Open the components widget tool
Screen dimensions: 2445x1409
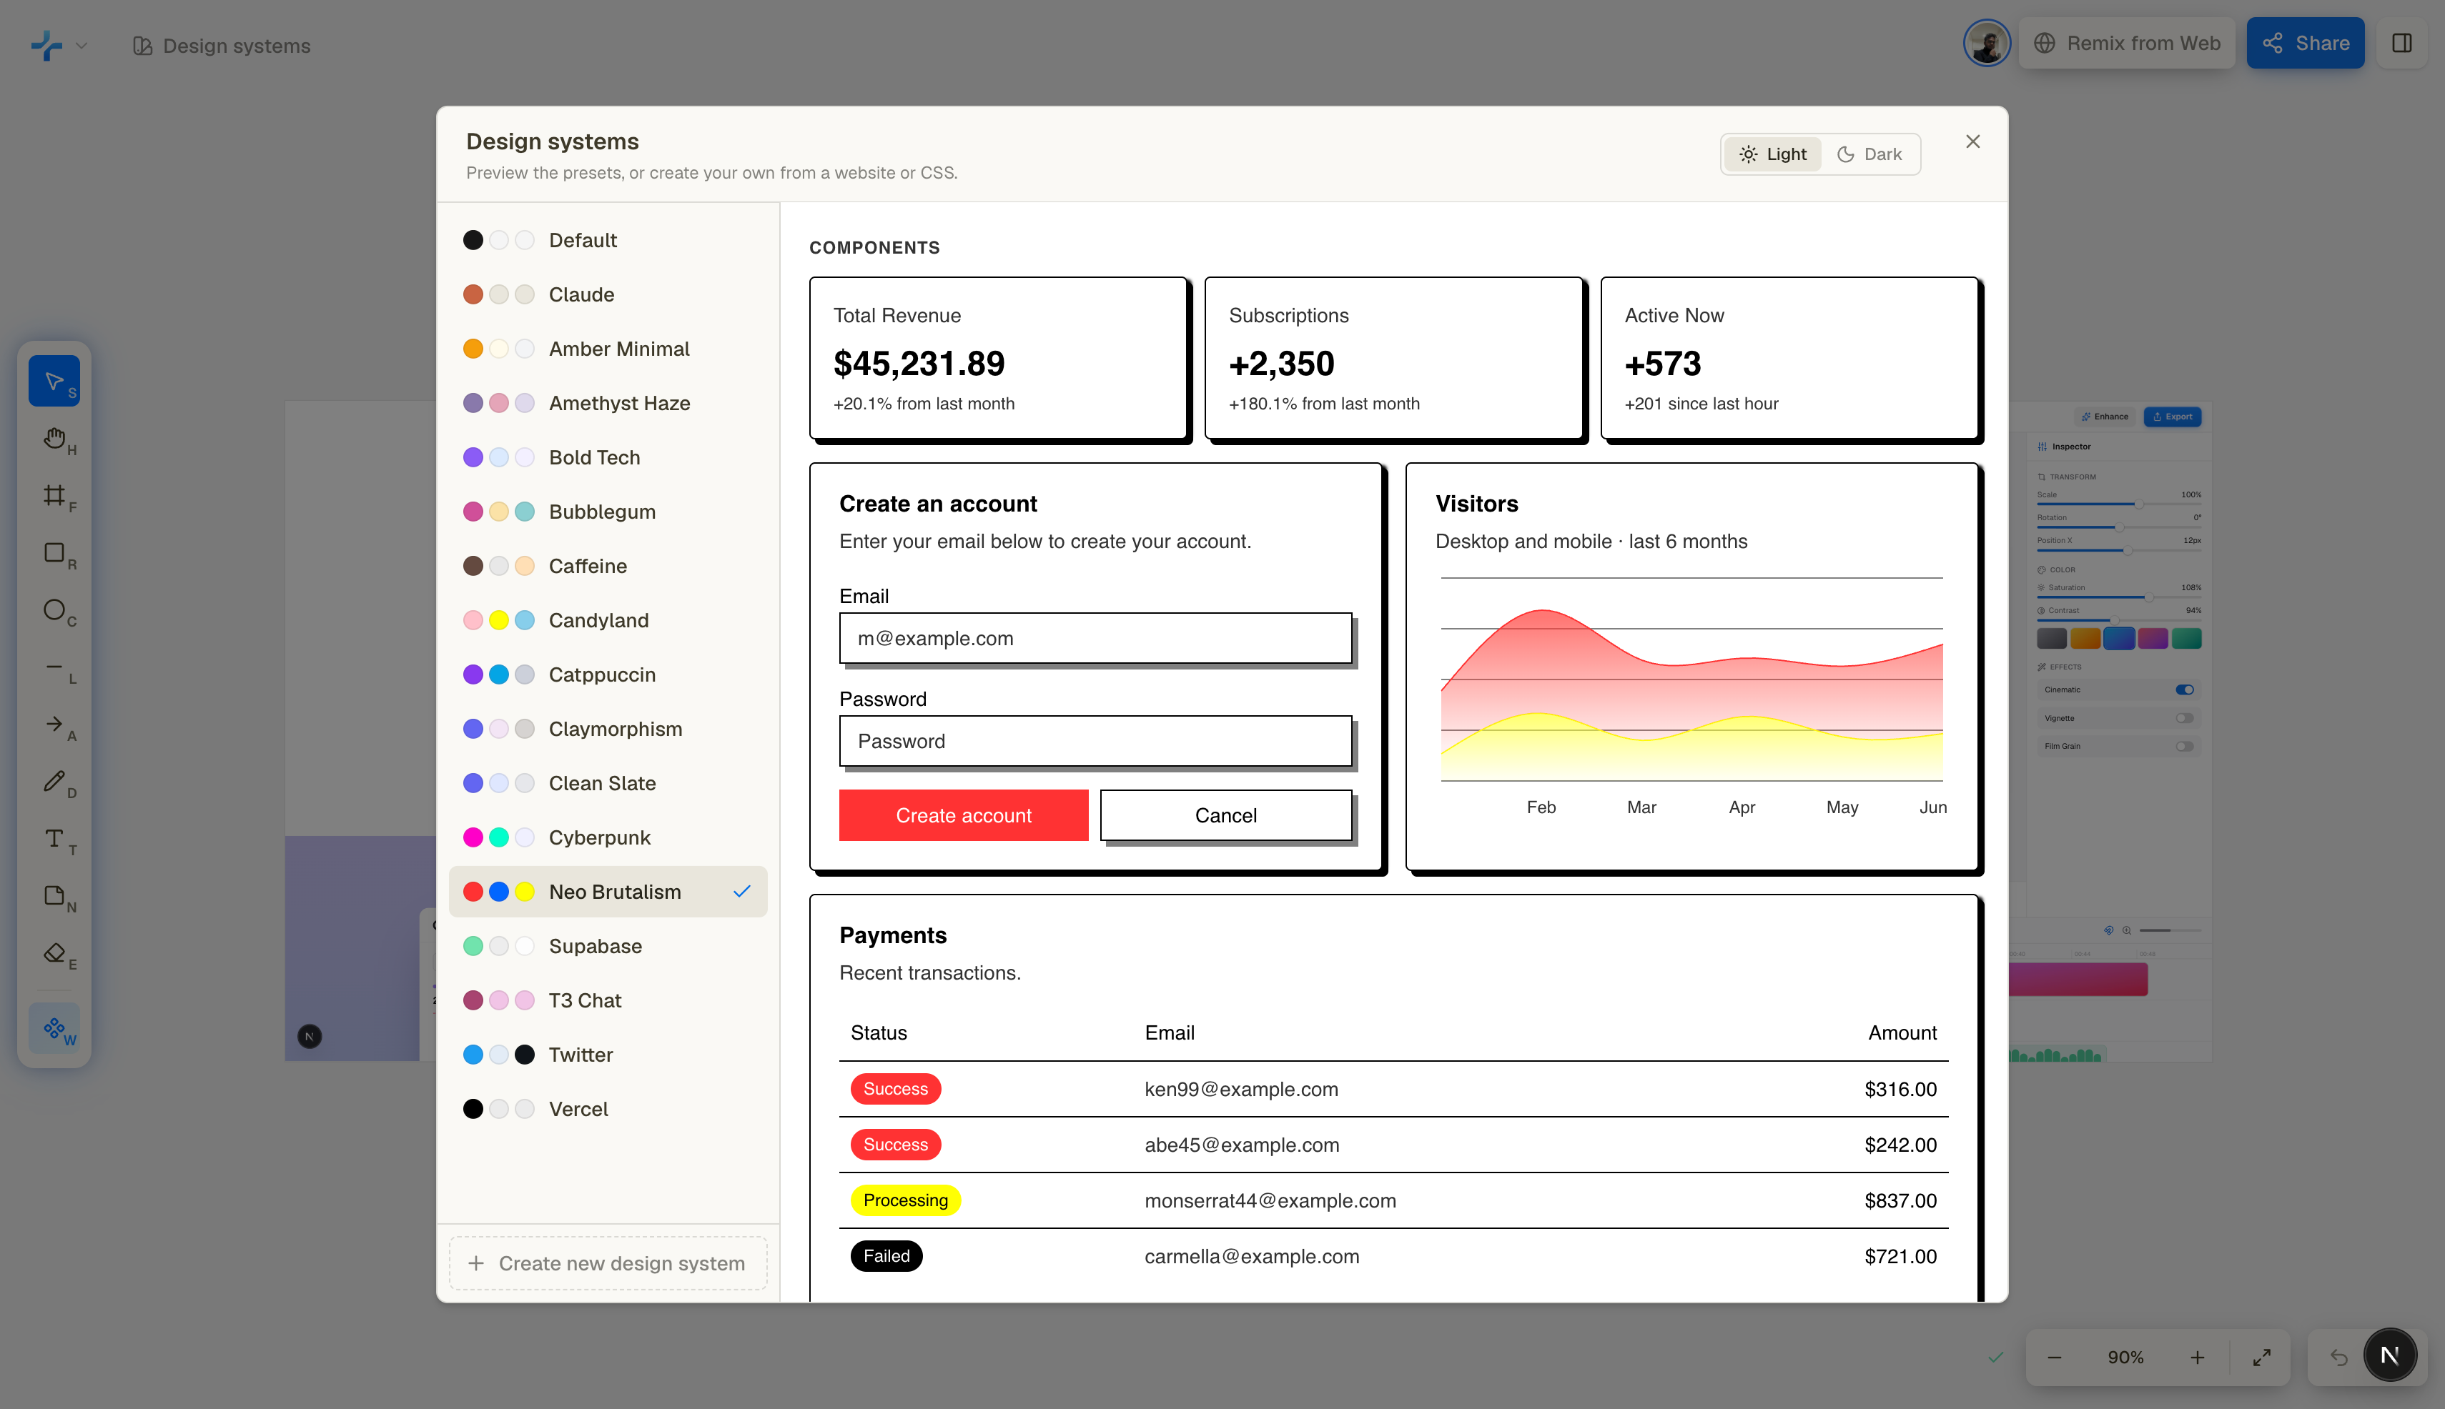click(x=54, y=1027)
